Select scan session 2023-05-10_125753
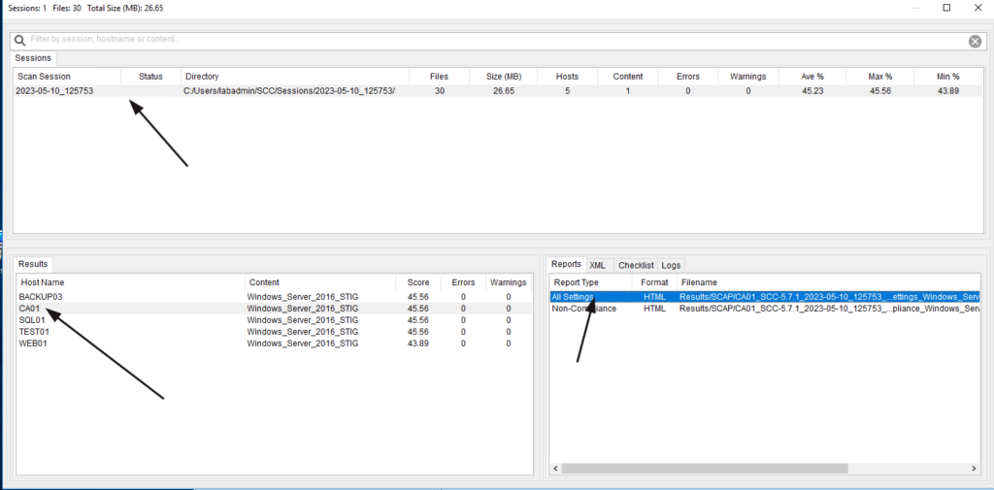Image resolution: width=994 pixels, height=490 pixels. [498, 90]
